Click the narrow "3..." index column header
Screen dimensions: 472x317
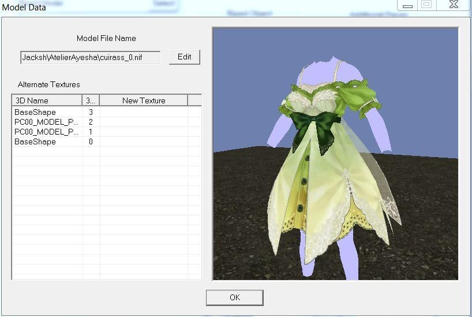pyautogui.click(x=91, y=100)
